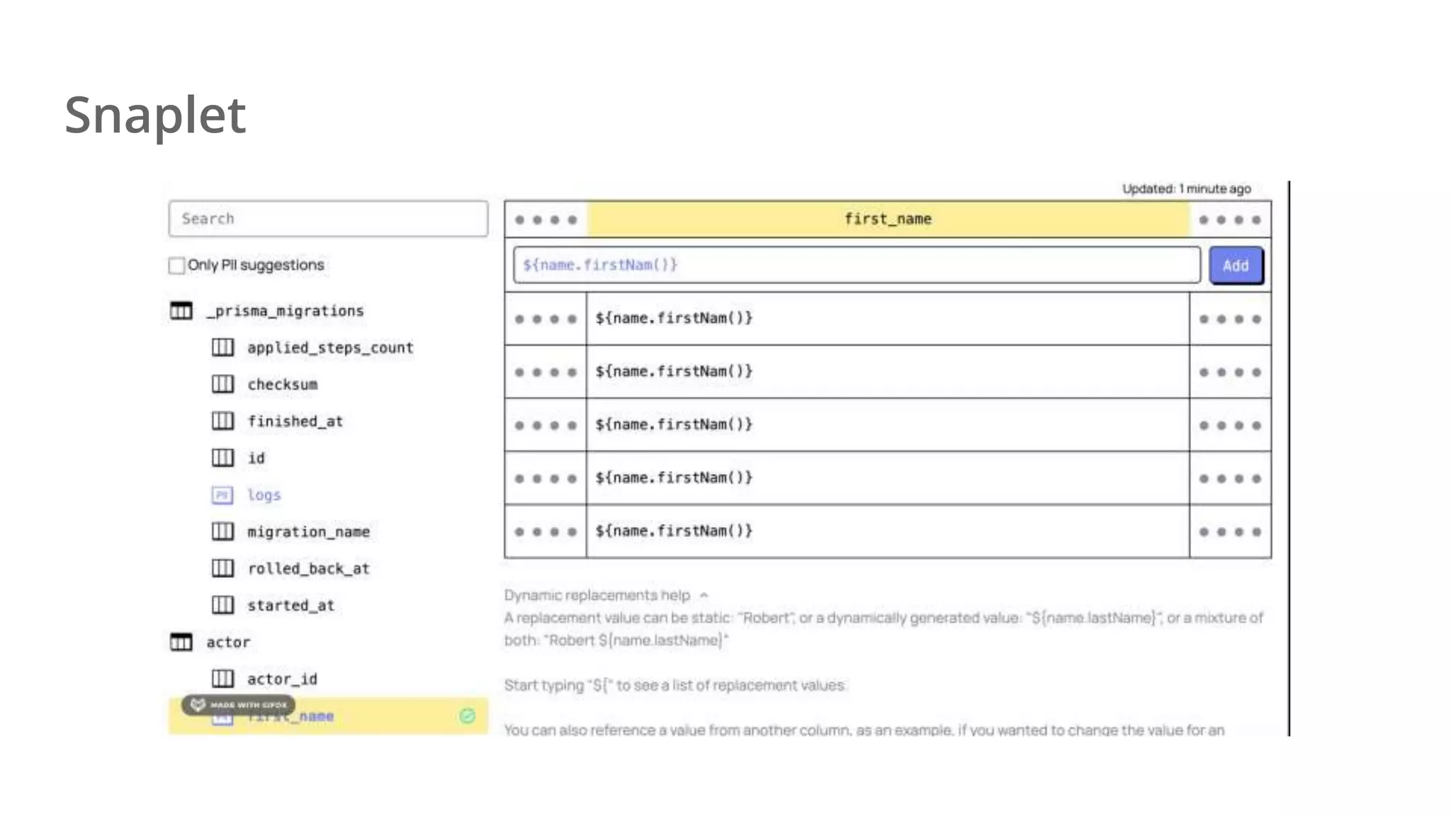Viewport: 1451px width, 816px height.
Task: Select the logs column
Action: [x=264, y=495]
